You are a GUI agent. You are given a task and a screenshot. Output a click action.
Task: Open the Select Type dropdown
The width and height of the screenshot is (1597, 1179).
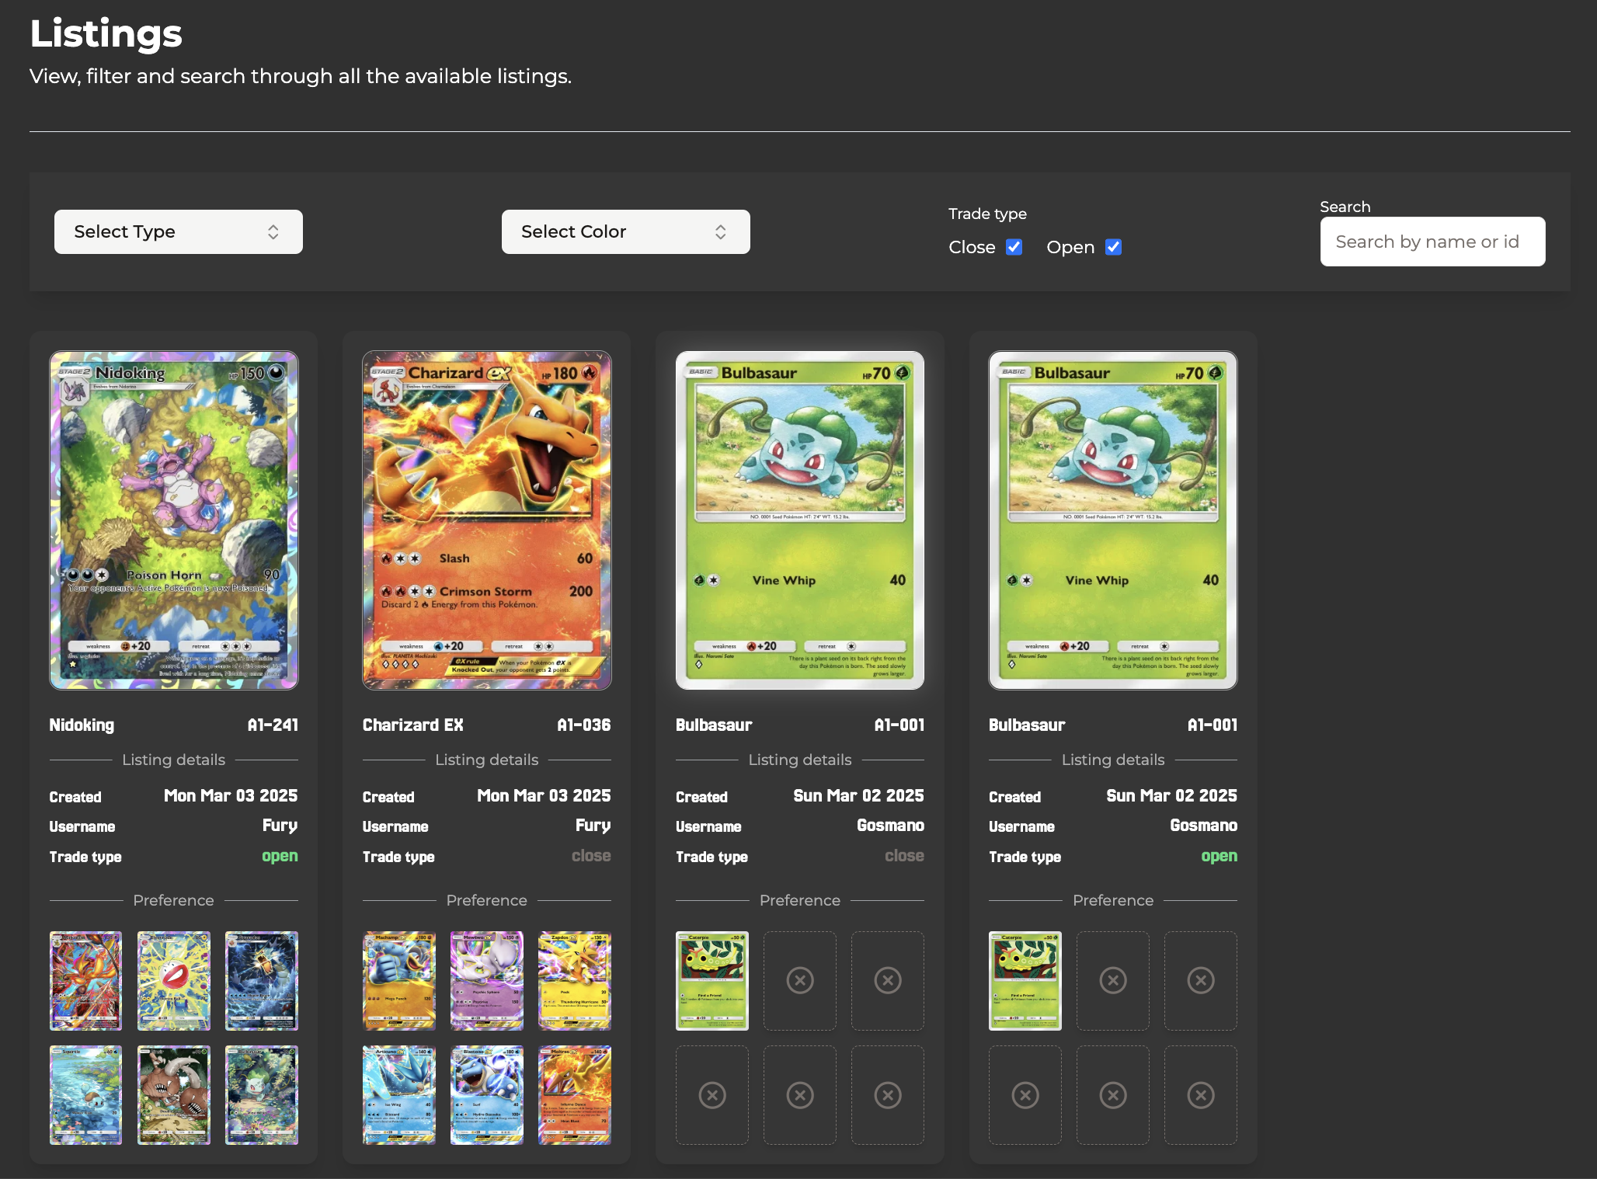(178, 231)
